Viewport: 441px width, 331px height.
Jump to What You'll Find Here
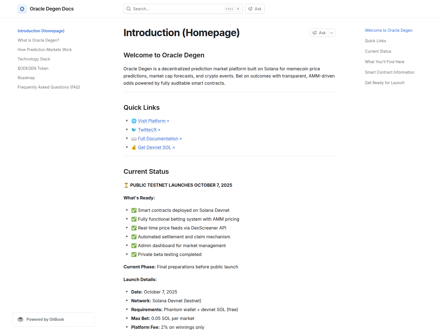point(384,62)
